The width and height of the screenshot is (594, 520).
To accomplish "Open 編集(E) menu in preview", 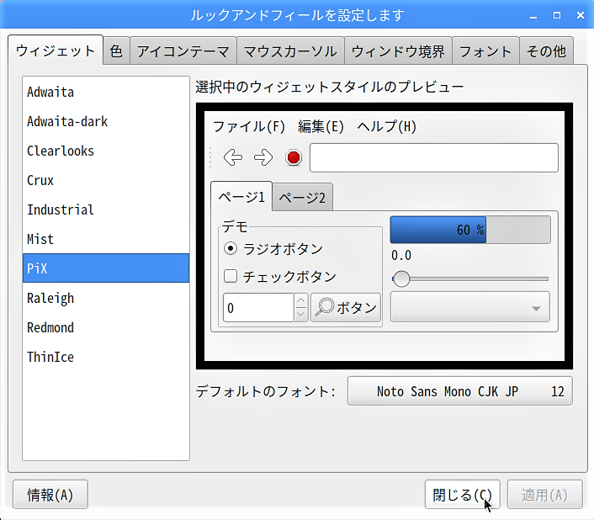I will coord(321,126).
